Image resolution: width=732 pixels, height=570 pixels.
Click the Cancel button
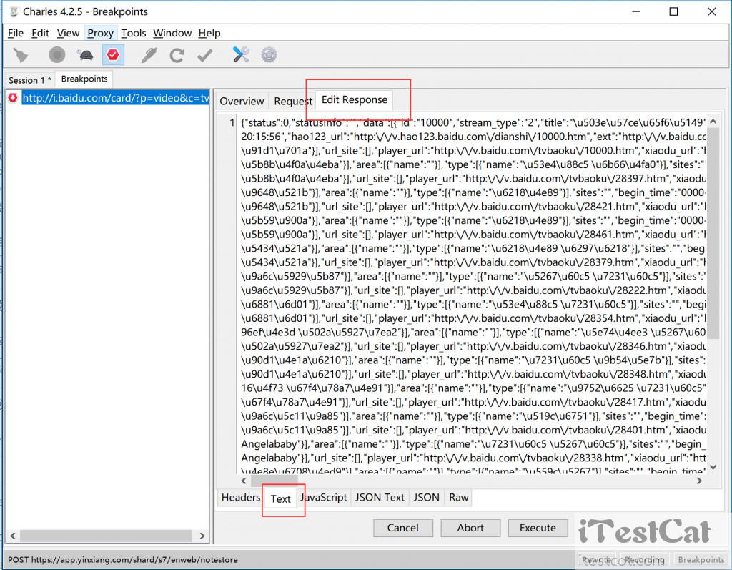[403, 528]
